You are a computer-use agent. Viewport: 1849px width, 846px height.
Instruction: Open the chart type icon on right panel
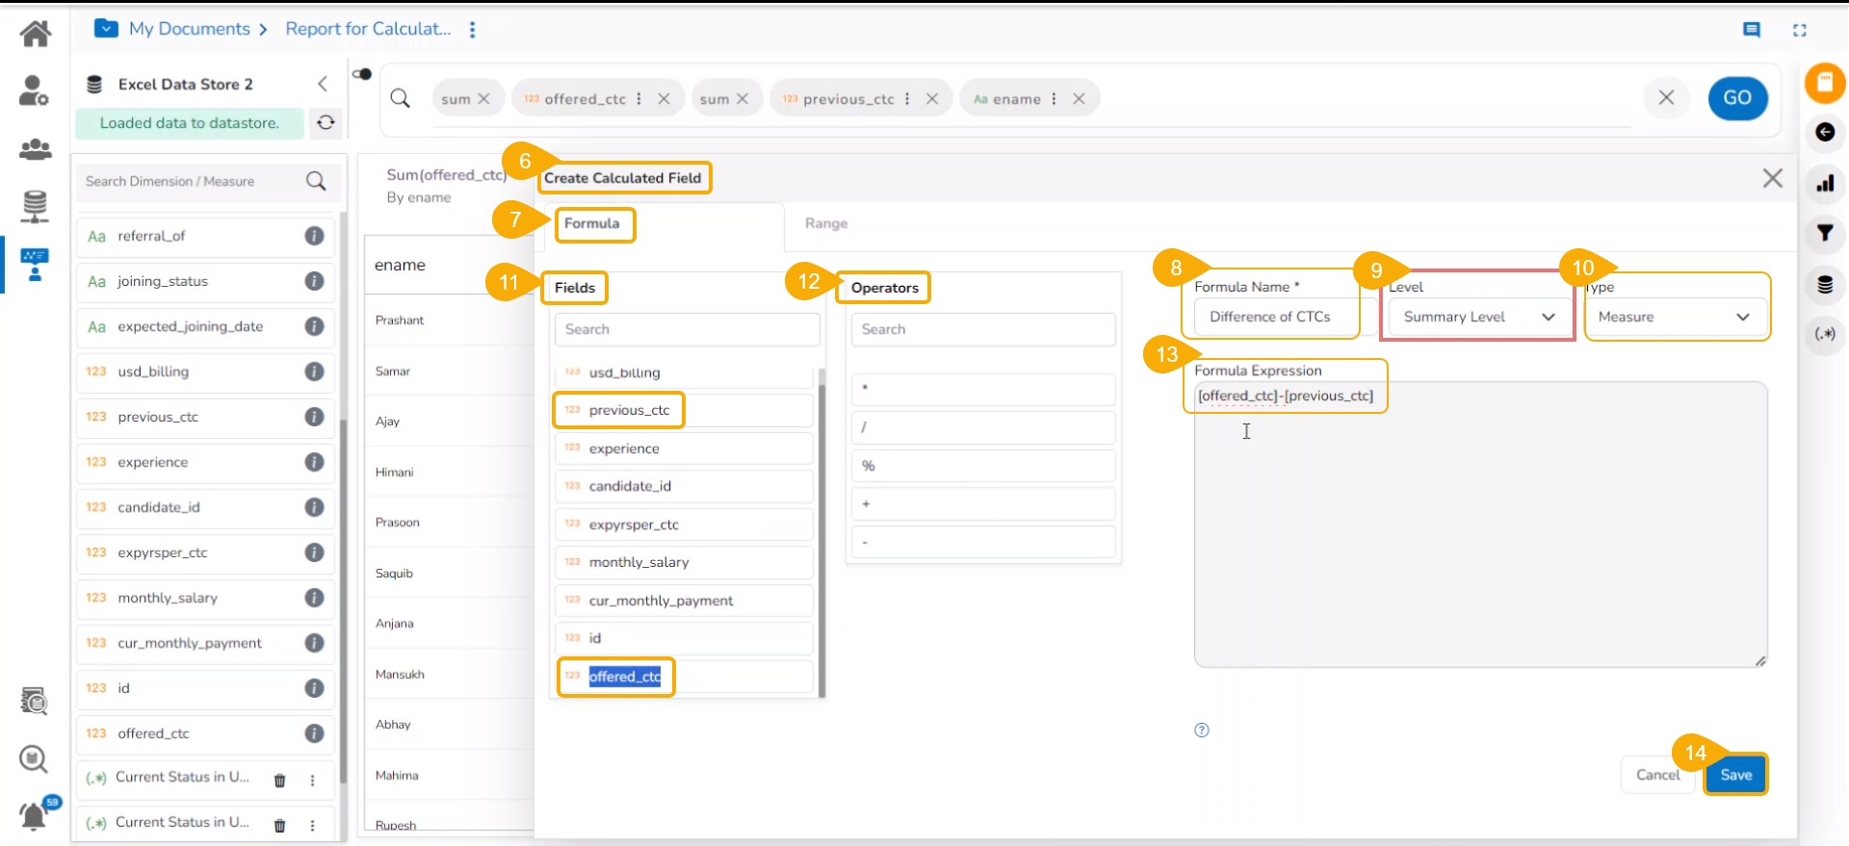(x=1824, y=183)
